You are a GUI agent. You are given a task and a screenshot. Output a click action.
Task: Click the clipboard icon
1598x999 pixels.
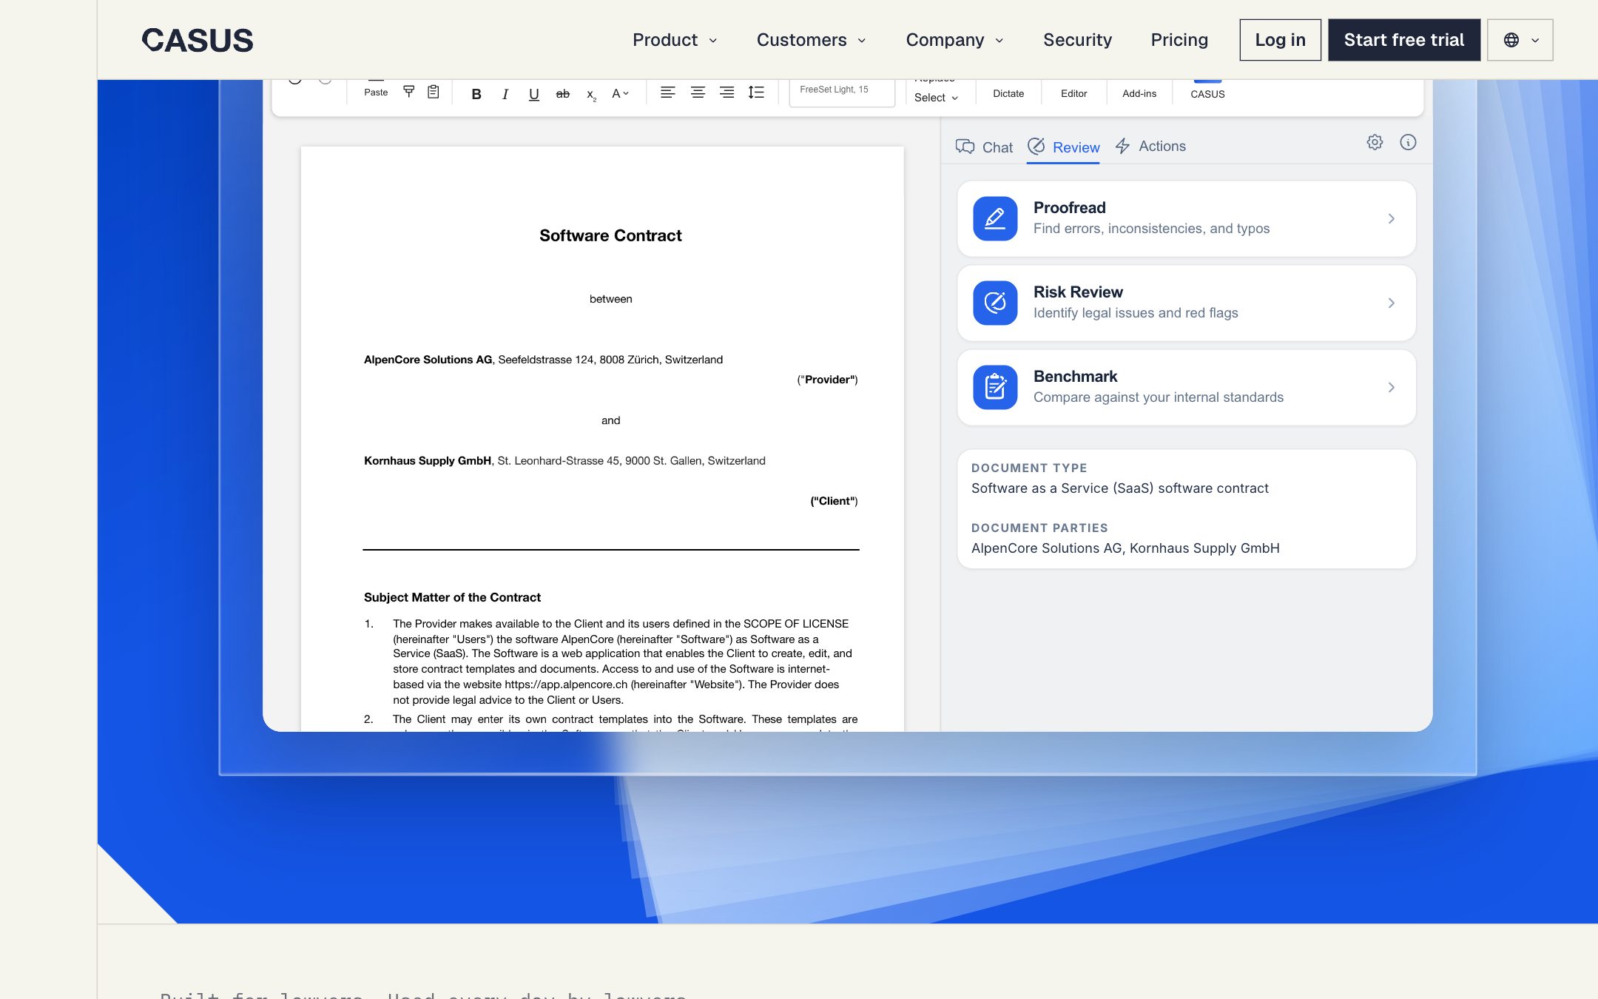click(x=434, y=92)
